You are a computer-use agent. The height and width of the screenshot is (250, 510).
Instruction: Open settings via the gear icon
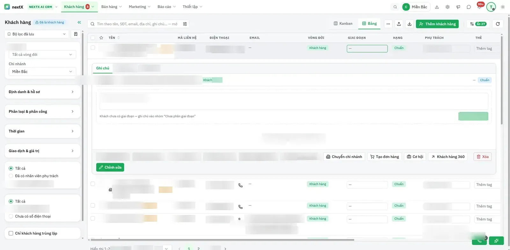448,7
